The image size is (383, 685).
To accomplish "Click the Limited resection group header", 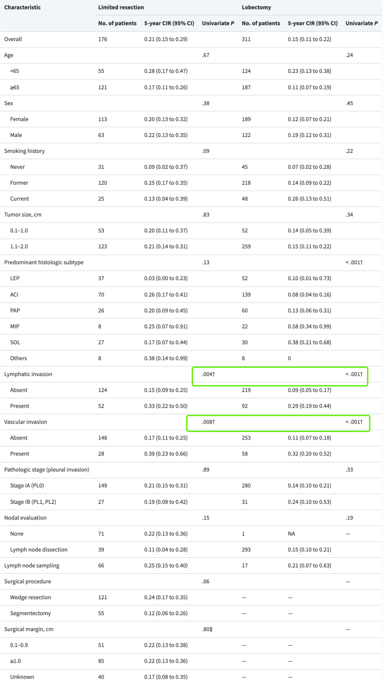I will pyautogui.click(x=121, y=7).
